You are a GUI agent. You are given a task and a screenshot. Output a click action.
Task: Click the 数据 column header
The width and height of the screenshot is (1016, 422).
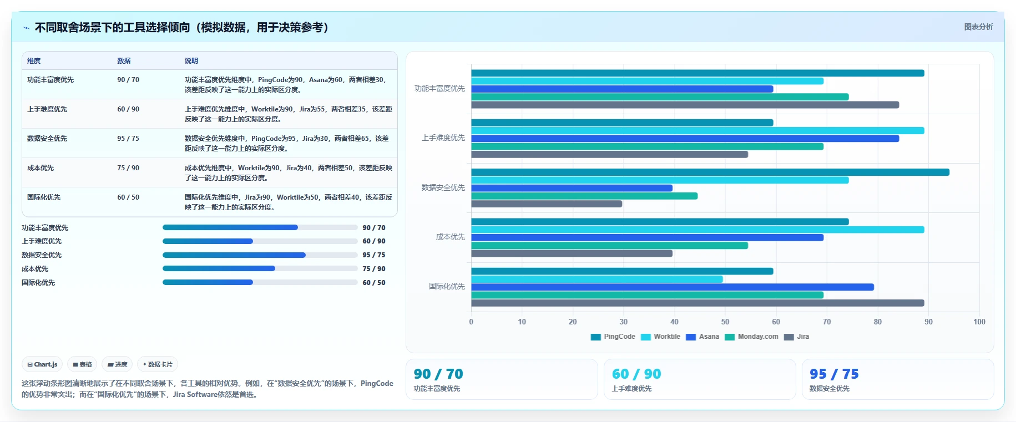(x=124, y=61)
